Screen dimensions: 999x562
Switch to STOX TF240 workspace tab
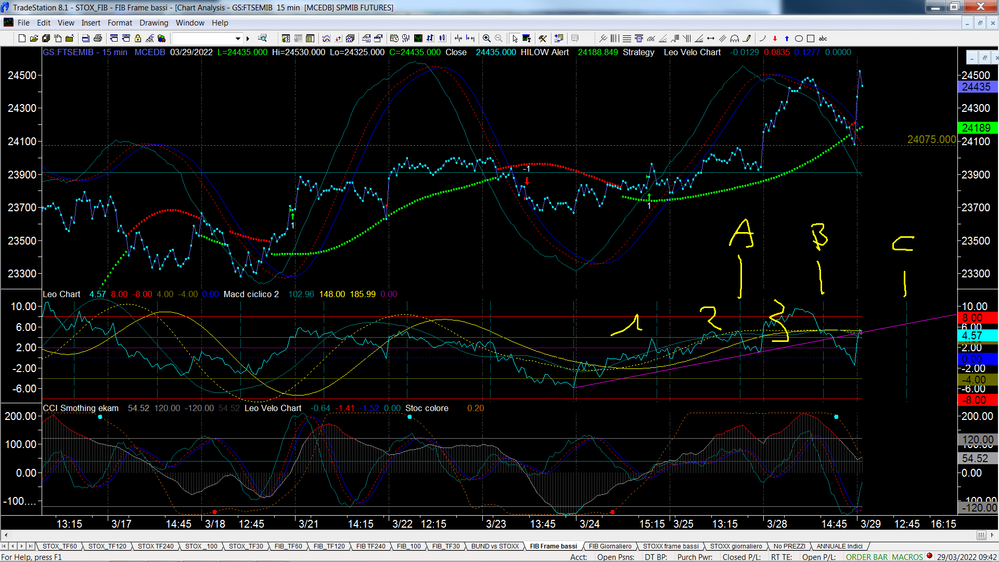click(x=156, y=546)
